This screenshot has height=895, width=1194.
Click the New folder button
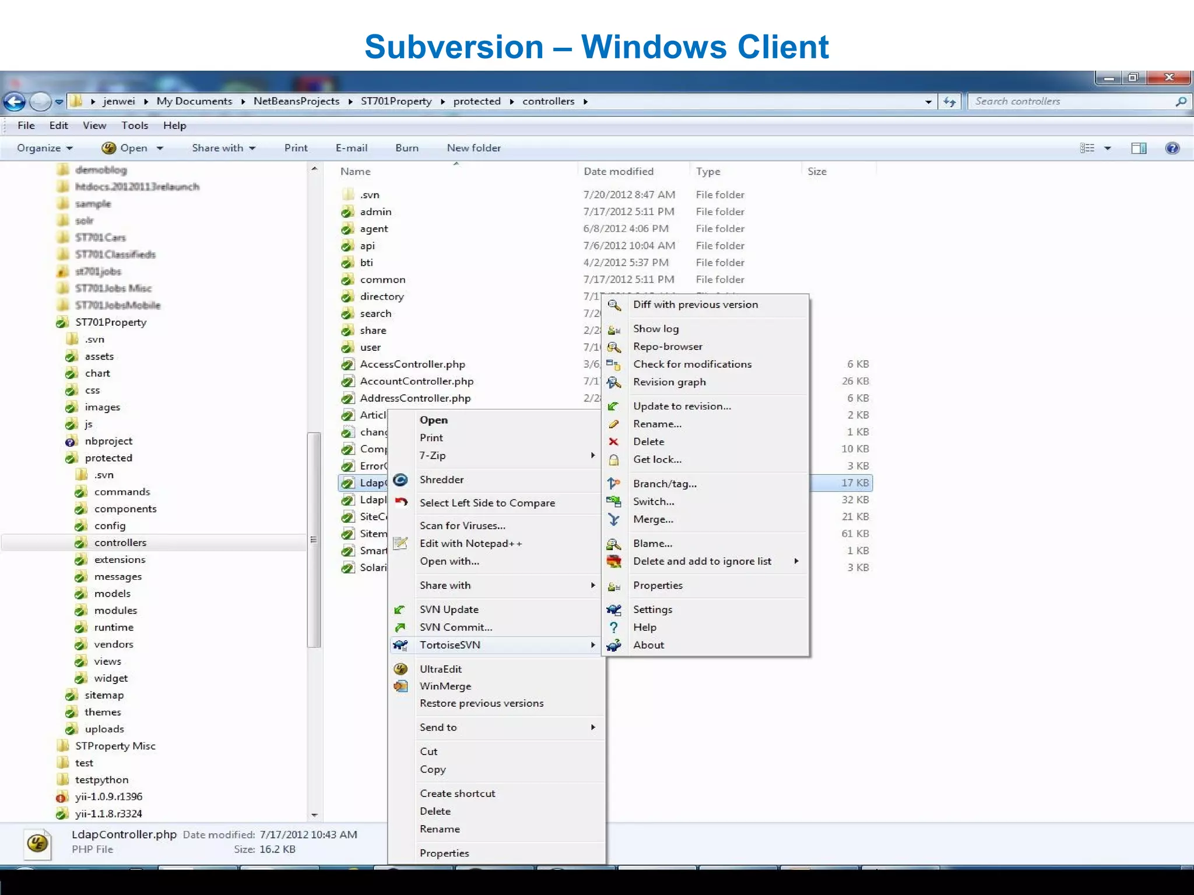coord(474,148)
